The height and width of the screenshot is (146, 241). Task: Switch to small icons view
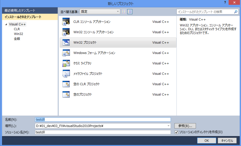(x=124, y=11)
